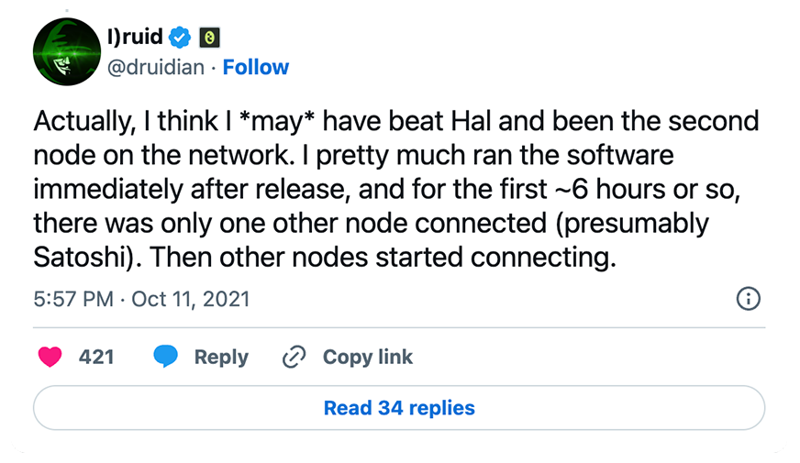Click the info circle icon

tap(749, 299)
